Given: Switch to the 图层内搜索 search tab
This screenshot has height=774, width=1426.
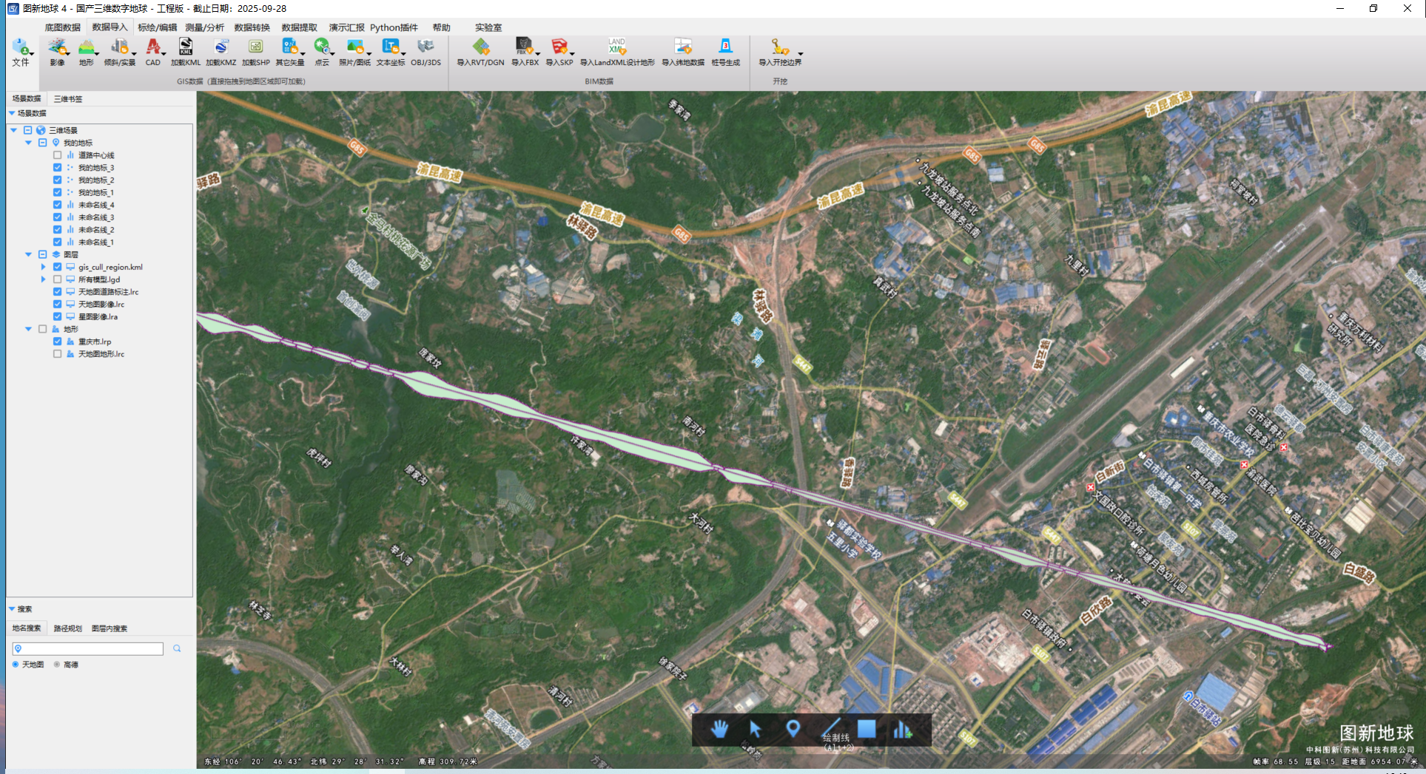Looking at the screenshot, I should [x=110, y=628].
